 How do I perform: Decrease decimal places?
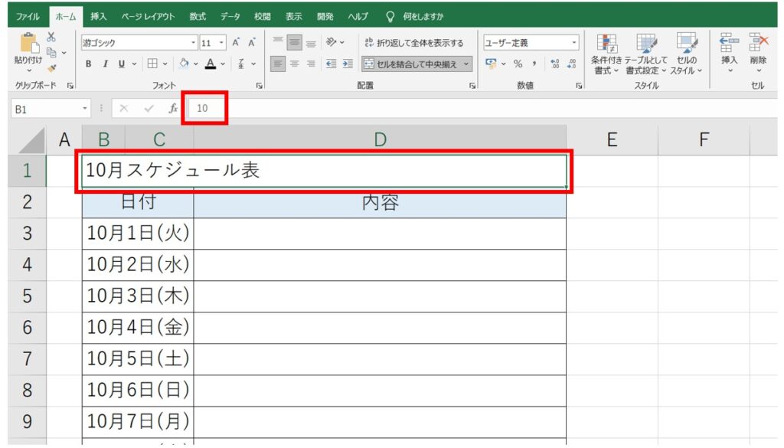point(571,64)
